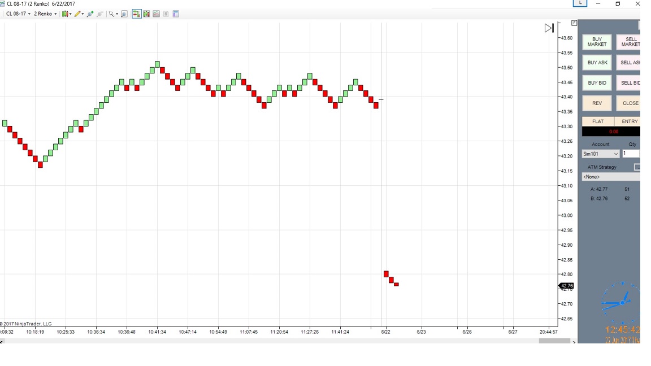The width and height of the screenshot is (651, 366).
Task: Click the Qty input field
Action: point(631,154)
